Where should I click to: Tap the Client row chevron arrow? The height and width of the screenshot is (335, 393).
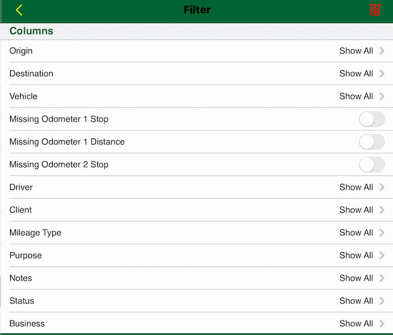[x=382, y=210]
